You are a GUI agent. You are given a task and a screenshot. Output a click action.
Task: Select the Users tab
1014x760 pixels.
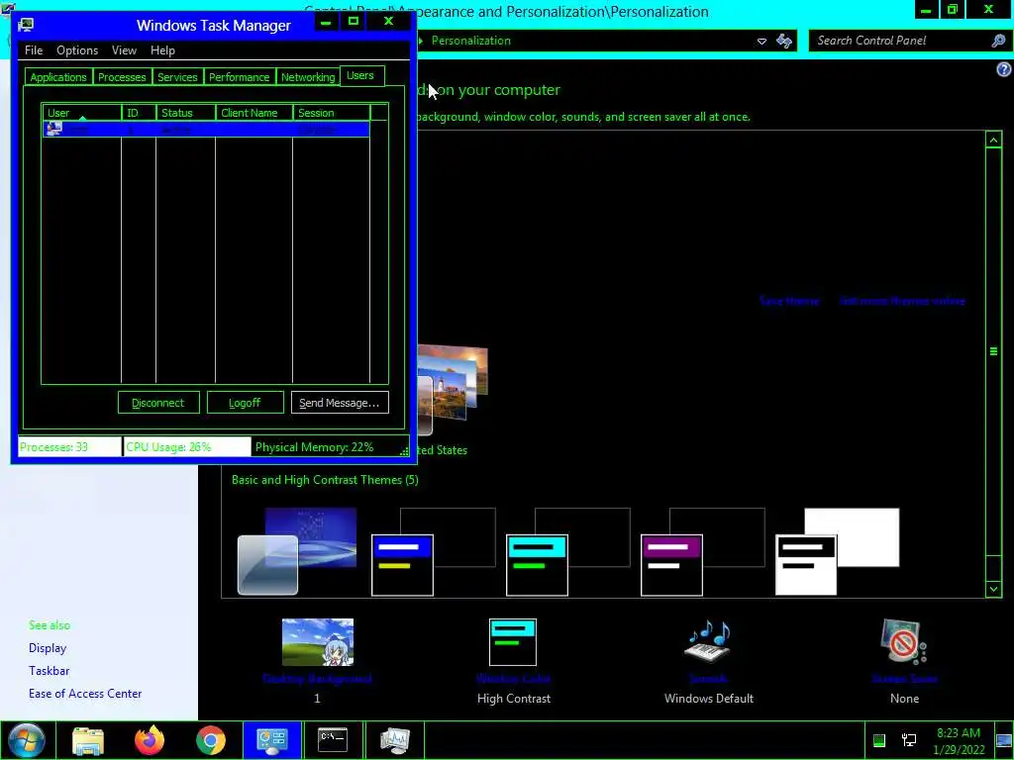(x=360, y=75)
